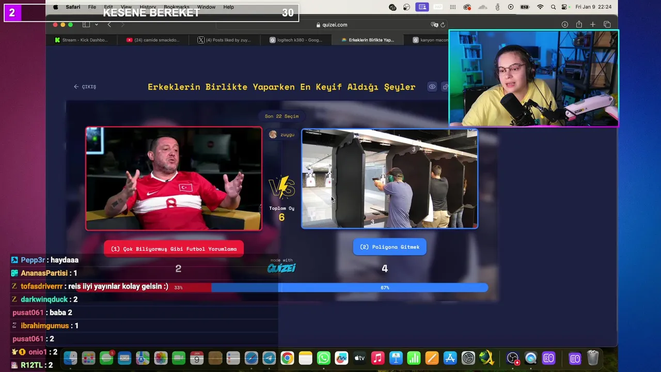Switch to 'Stream - Kick Dashbo...' tab
This screenshot has height=372, width=661.
coord(81,40)
